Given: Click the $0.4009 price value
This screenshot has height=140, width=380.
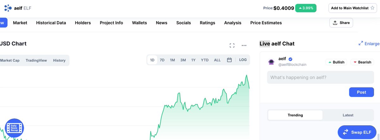Looking at the screenshot, I should coord(284,8).
